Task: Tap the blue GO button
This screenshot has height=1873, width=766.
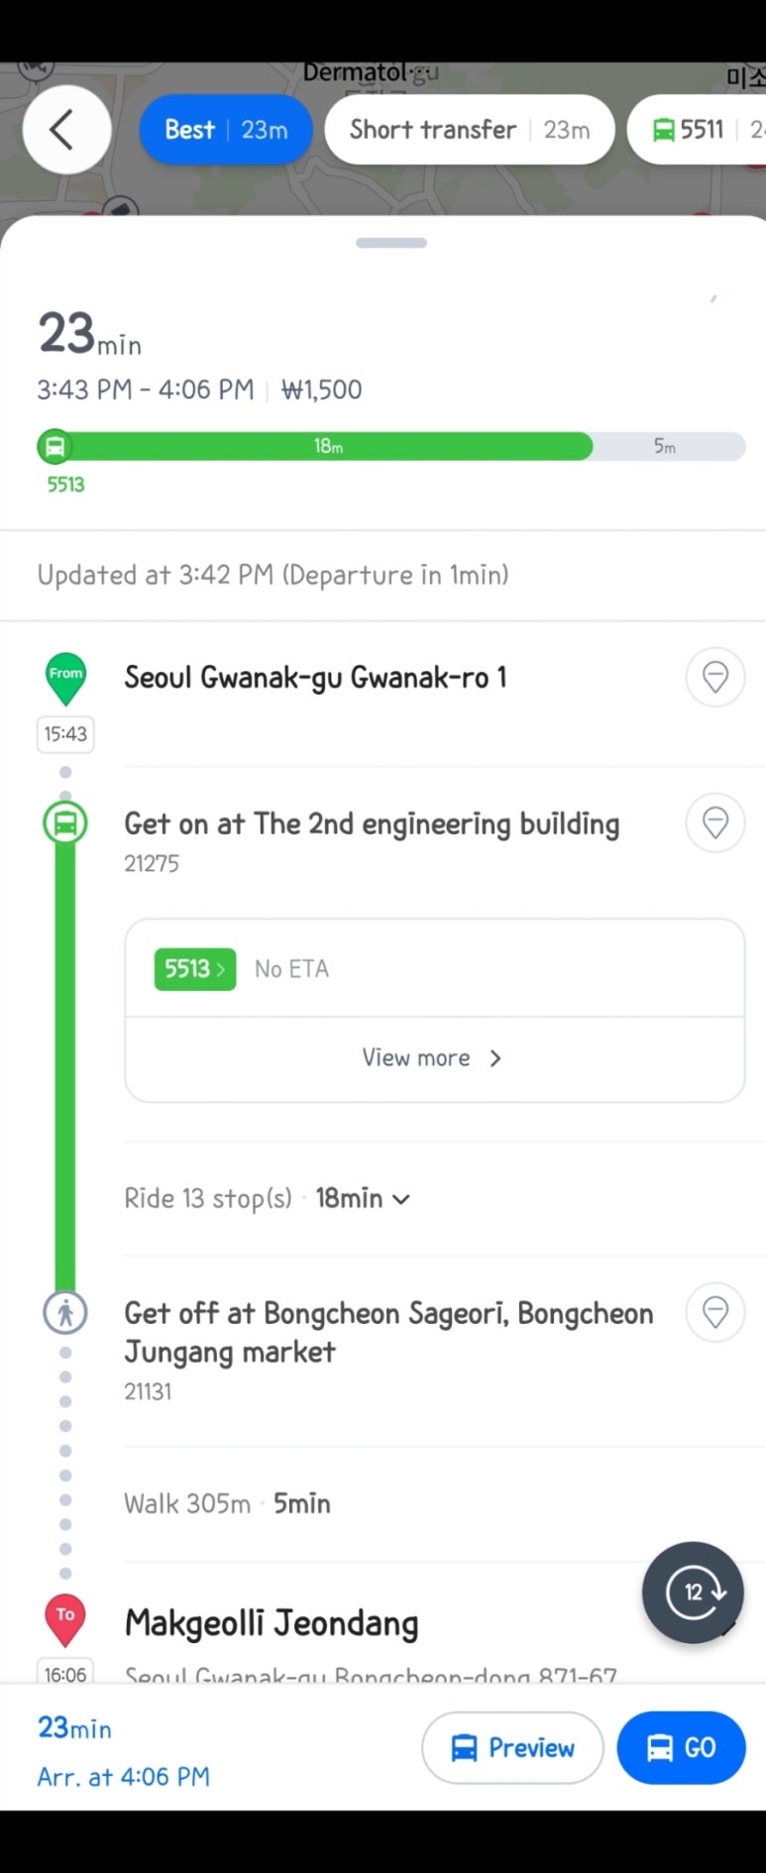Action: (x=681, y=1747)
